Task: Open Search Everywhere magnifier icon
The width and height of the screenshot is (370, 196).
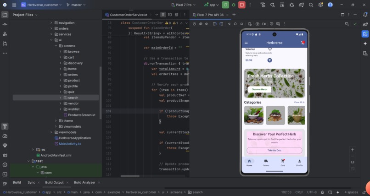Action: [311, 5]
